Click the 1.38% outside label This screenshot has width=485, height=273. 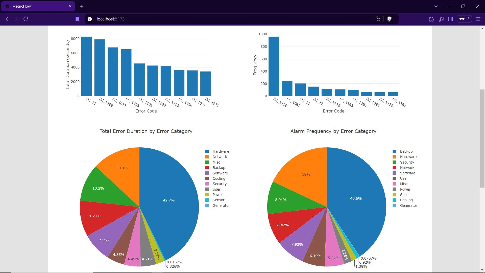[x=361, y=266]
